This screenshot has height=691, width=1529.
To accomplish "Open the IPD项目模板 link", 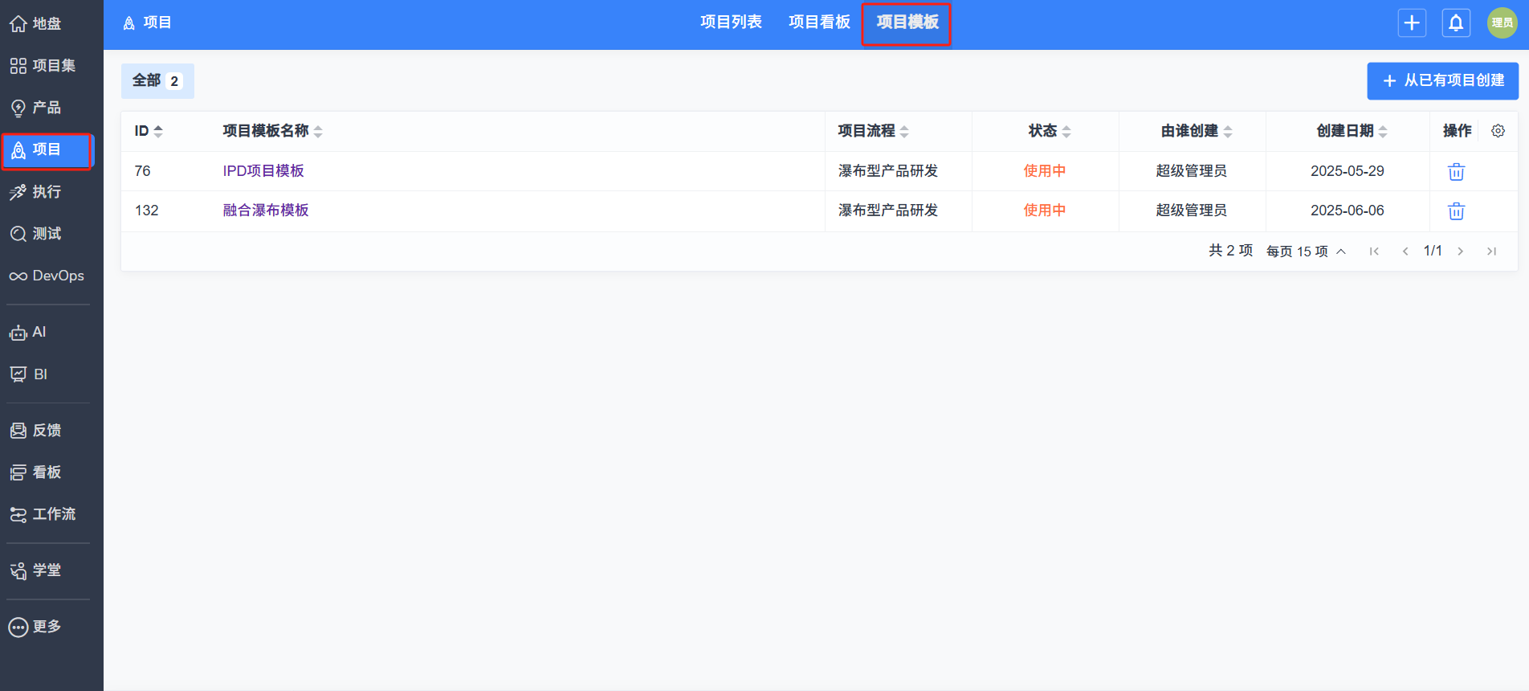I will coord(263,171).
